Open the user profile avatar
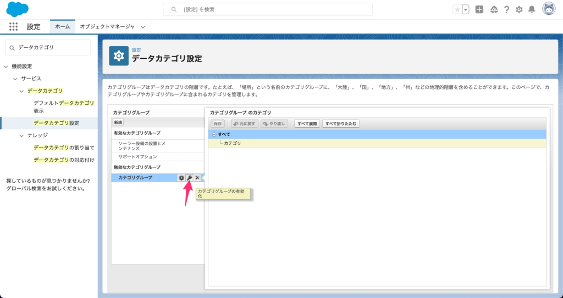Screen dimensions: 563x298 (x=549, y=9)
